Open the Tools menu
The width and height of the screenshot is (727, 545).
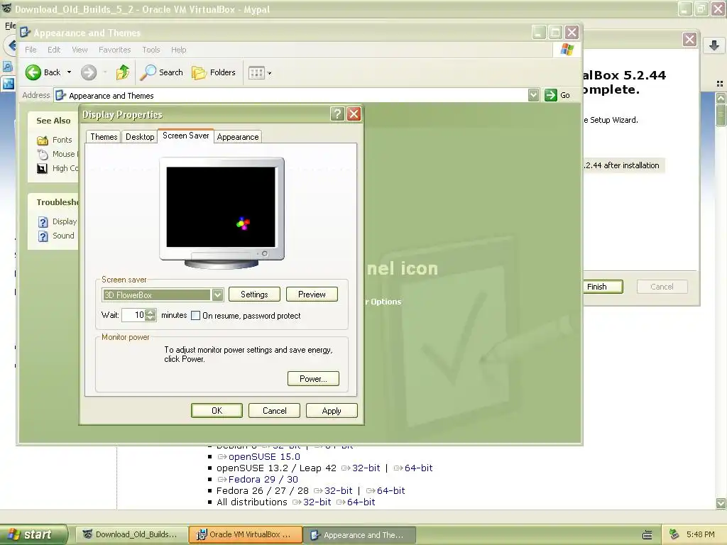(x=151, y=50)
